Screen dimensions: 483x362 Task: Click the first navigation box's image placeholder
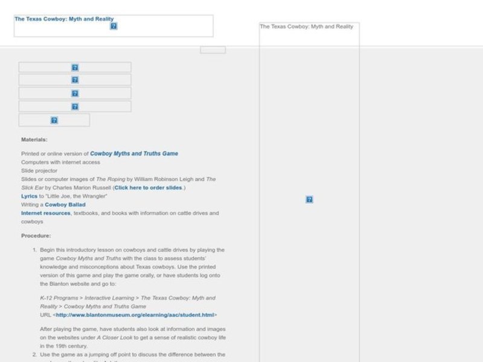75,68
